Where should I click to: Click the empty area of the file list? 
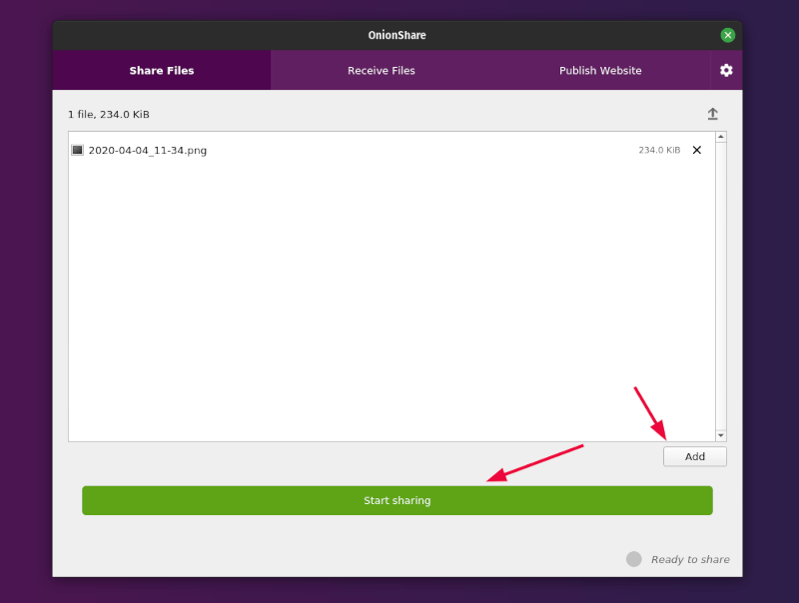pyautogui.click(x=390, y=300)
